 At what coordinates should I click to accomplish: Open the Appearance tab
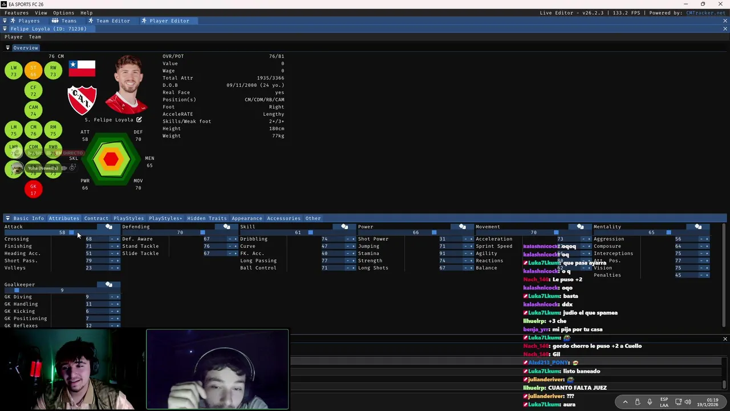(x=247, y=218)
